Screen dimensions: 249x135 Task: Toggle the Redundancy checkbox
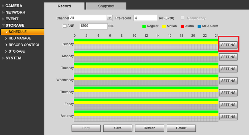183,18
